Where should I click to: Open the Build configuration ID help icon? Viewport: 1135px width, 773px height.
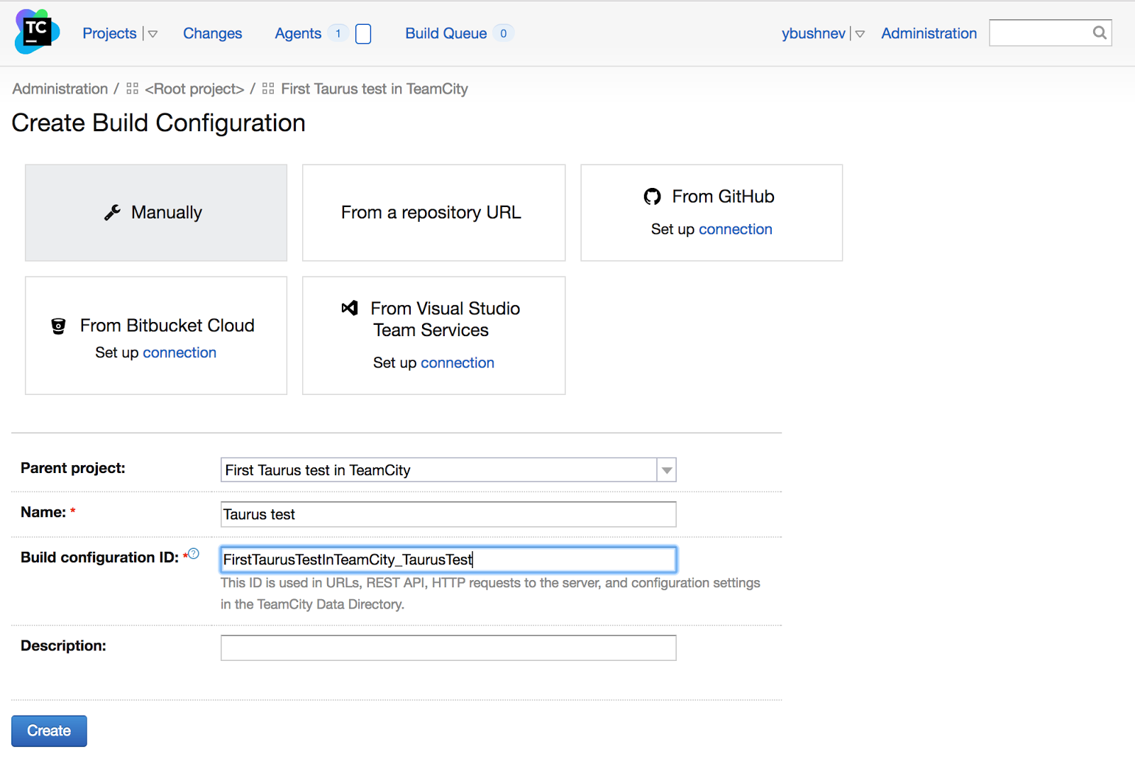(194, 554)
